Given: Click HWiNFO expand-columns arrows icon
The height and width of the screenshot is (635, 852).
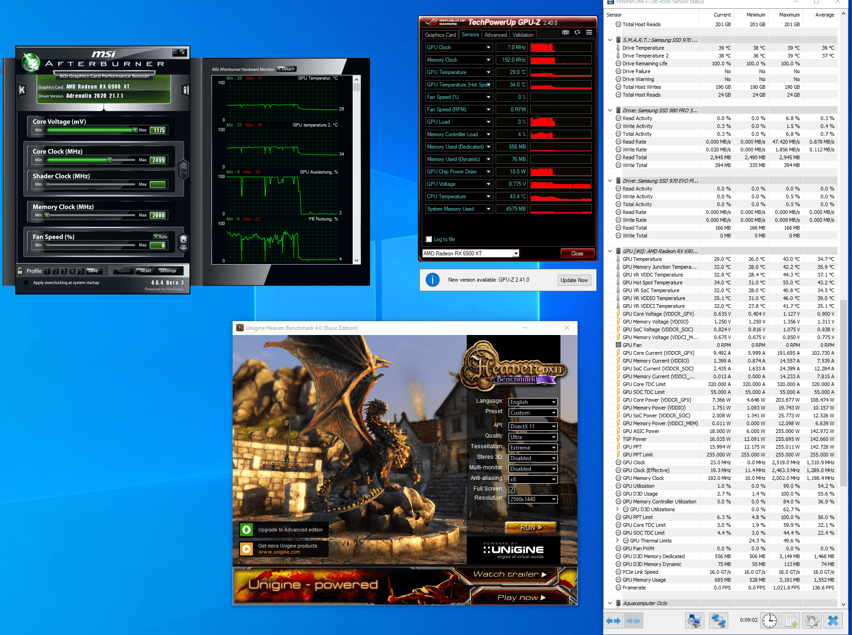Looking at the screenshot, I should point(613,621).
